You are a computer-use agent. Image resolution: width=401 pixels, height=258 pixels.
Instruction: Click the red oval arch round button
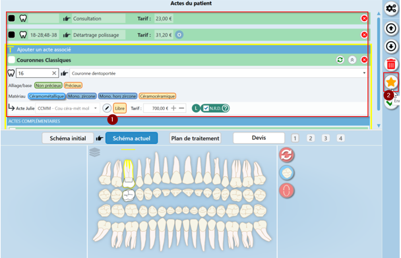(x=286, y=191)
